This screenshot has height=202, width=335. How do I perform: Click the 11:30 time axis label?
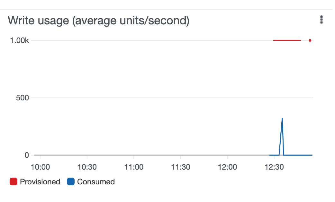point(181,167)
